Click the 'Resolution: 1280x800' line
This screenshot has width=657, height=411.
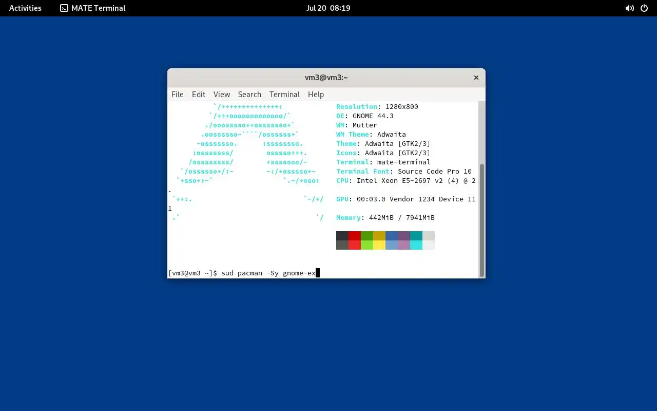pyautogui.click(x=377, y=107)
